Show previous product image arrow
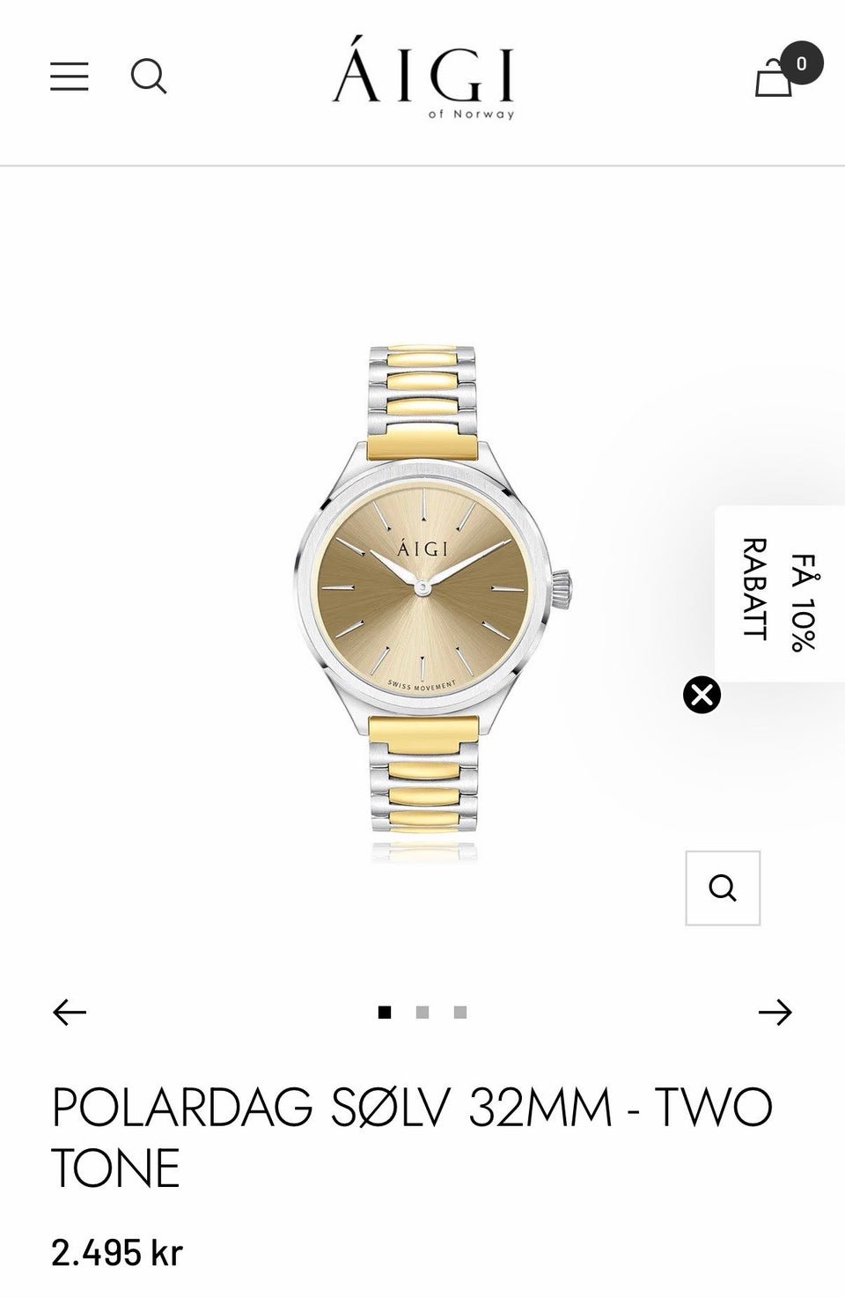The image size is (845, 1297). pyautogui.click(x=70, y=1013)
